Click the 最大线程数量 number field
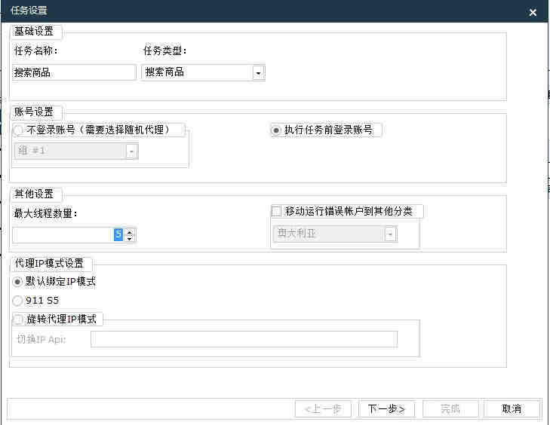 point(64,235)
